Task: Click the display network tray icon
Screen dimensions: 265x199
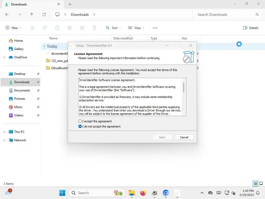Action: [x=227, y=193]
